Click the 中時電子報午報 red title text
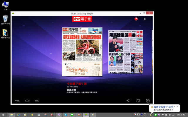 point(77,84)
